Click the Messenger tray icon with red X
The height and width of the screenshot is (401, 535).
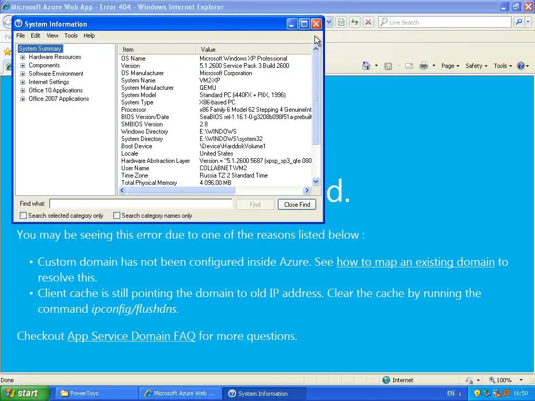point(497,393)
